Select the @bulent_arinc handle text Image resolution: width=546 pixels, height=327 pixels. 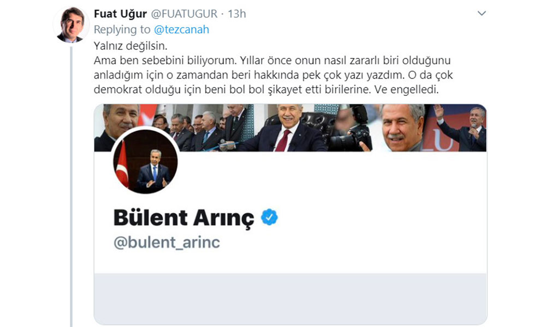pyautogui.click(x=167, y=242)
